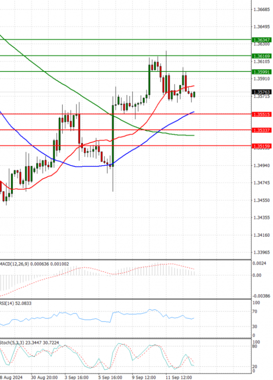This screenshot has height=380, width=273.
Task: Select the 1.34160 price axis label
Action: (261, 235)
